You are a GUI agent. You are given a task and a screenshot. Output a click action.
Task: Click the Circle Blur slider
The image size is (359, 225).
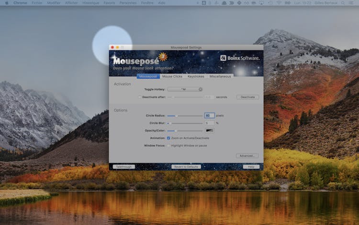(184, 123)
